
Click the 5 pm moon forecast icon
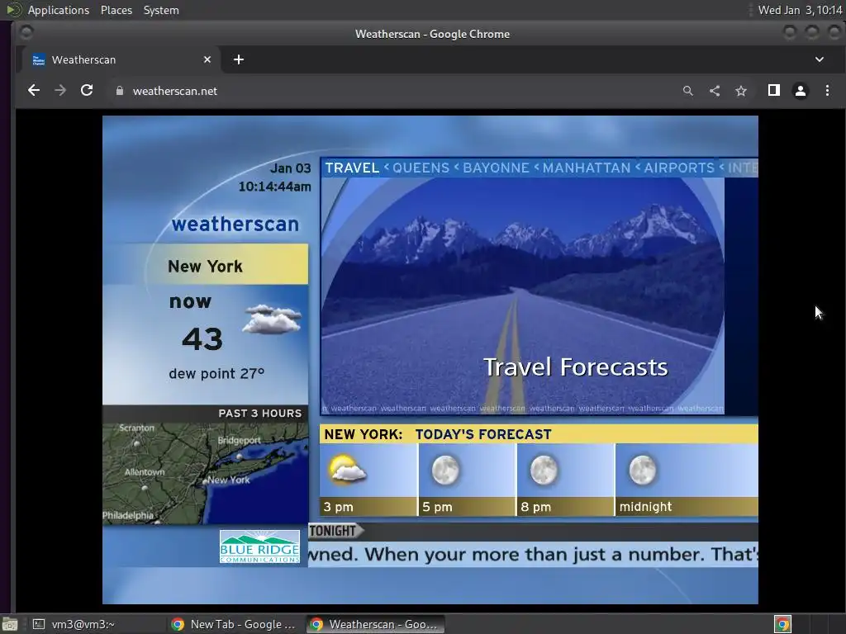coord(445,470)
